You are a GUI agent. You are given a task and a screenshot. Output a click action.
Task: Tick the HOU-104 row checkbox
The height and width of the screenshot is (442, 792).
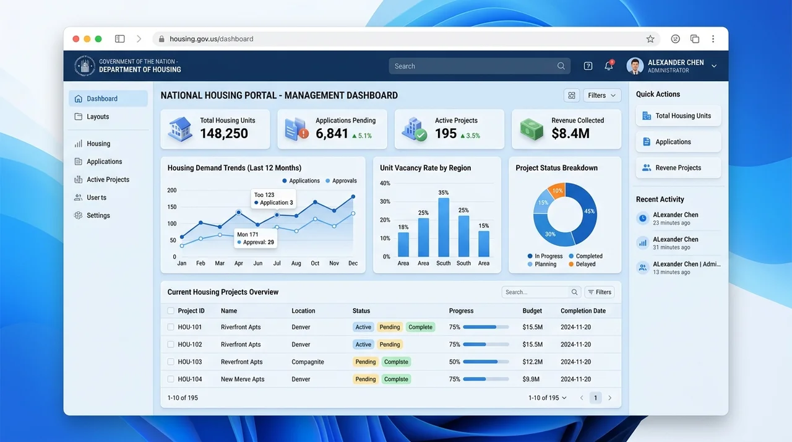[x=171, y=379]
